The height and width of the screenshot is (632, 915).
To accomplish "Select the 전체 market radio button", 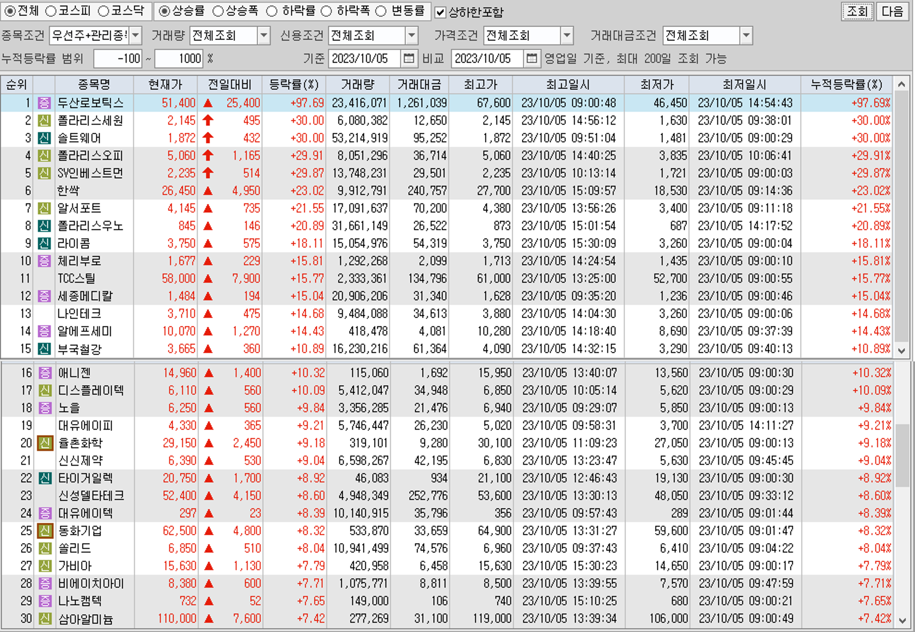I will 10,11.
